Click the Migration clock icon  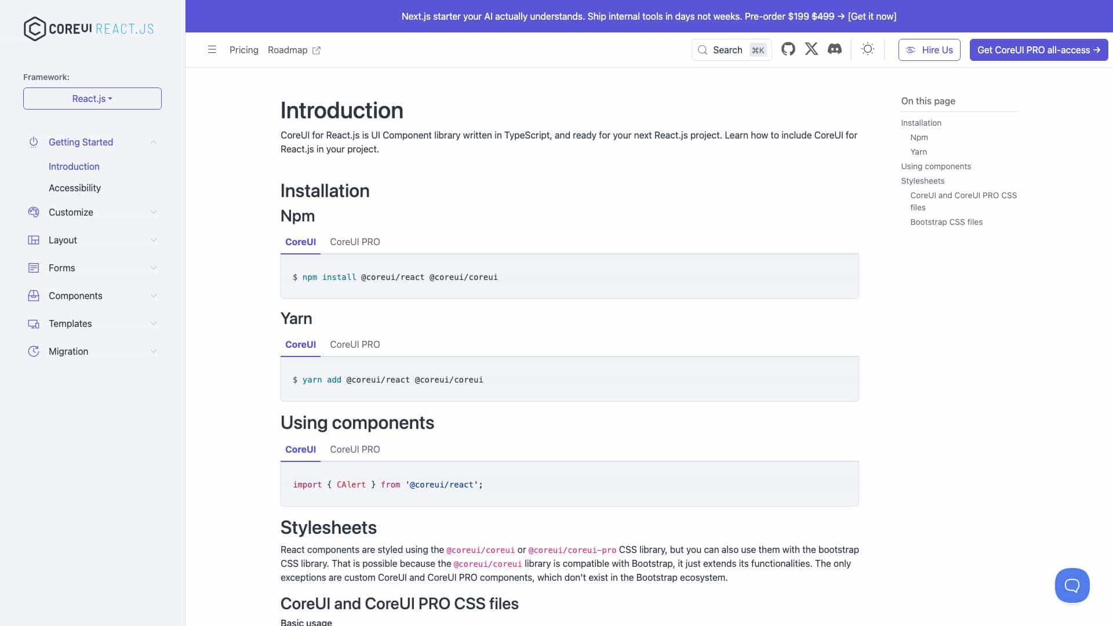(34, 351)
